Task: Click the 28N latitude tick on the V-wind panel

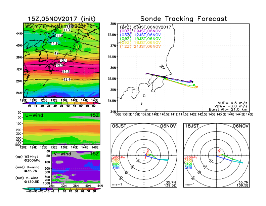Action: click(52, 186)
